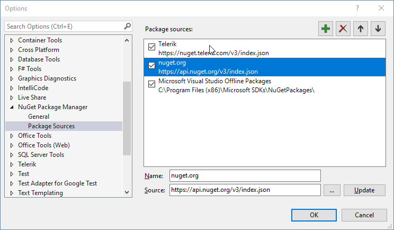
Task: Expand the Live Share node
Action: point(12,98)
